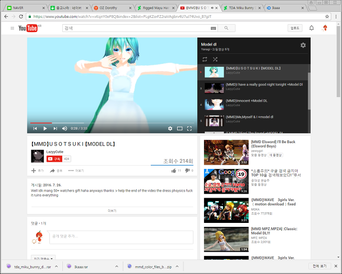Viewport: 342px width, 274px height.
Task: Switch to the Rigged Mayu Hair tab
Action: 156,8
